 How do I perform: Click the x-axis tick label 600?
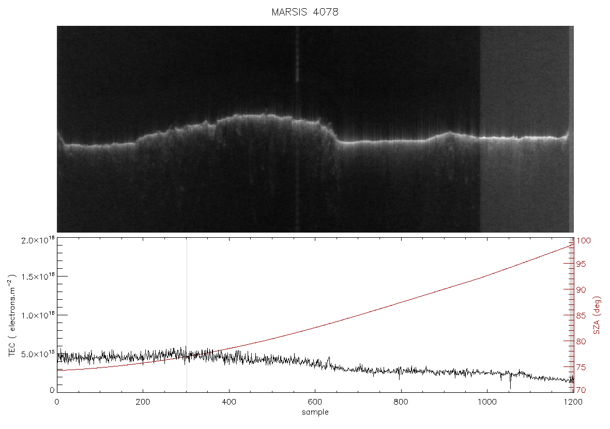[315, 402]
